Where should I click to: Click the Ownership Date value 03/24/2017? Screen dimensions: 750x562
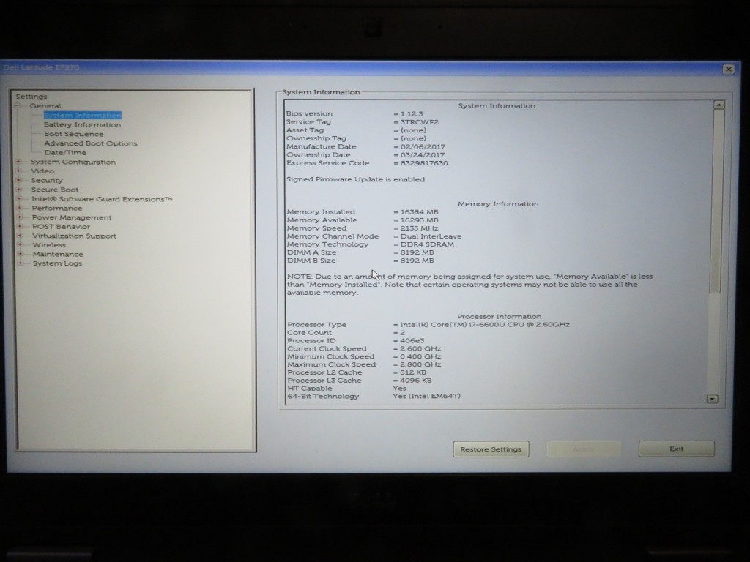423,155
